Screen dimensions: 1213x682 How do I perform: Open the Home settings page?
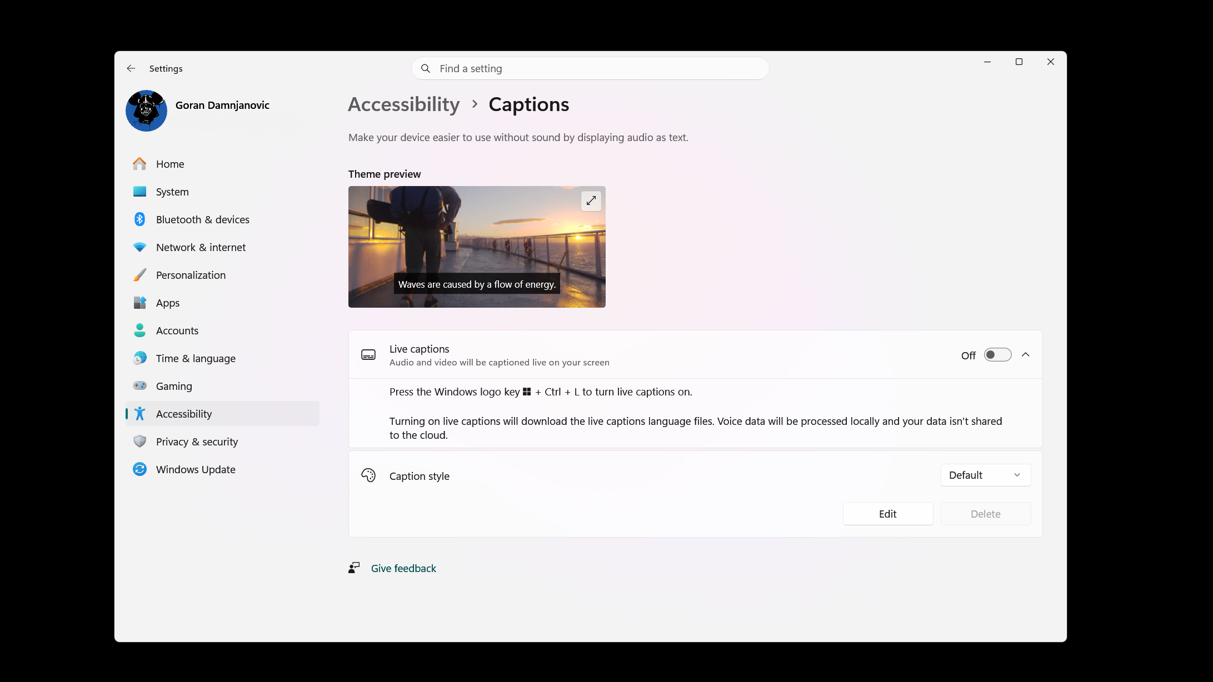(x=222, y=164)
